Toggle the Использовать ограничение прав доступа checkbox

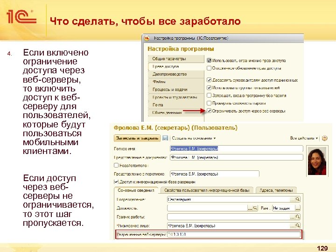[x=209, y=60]
